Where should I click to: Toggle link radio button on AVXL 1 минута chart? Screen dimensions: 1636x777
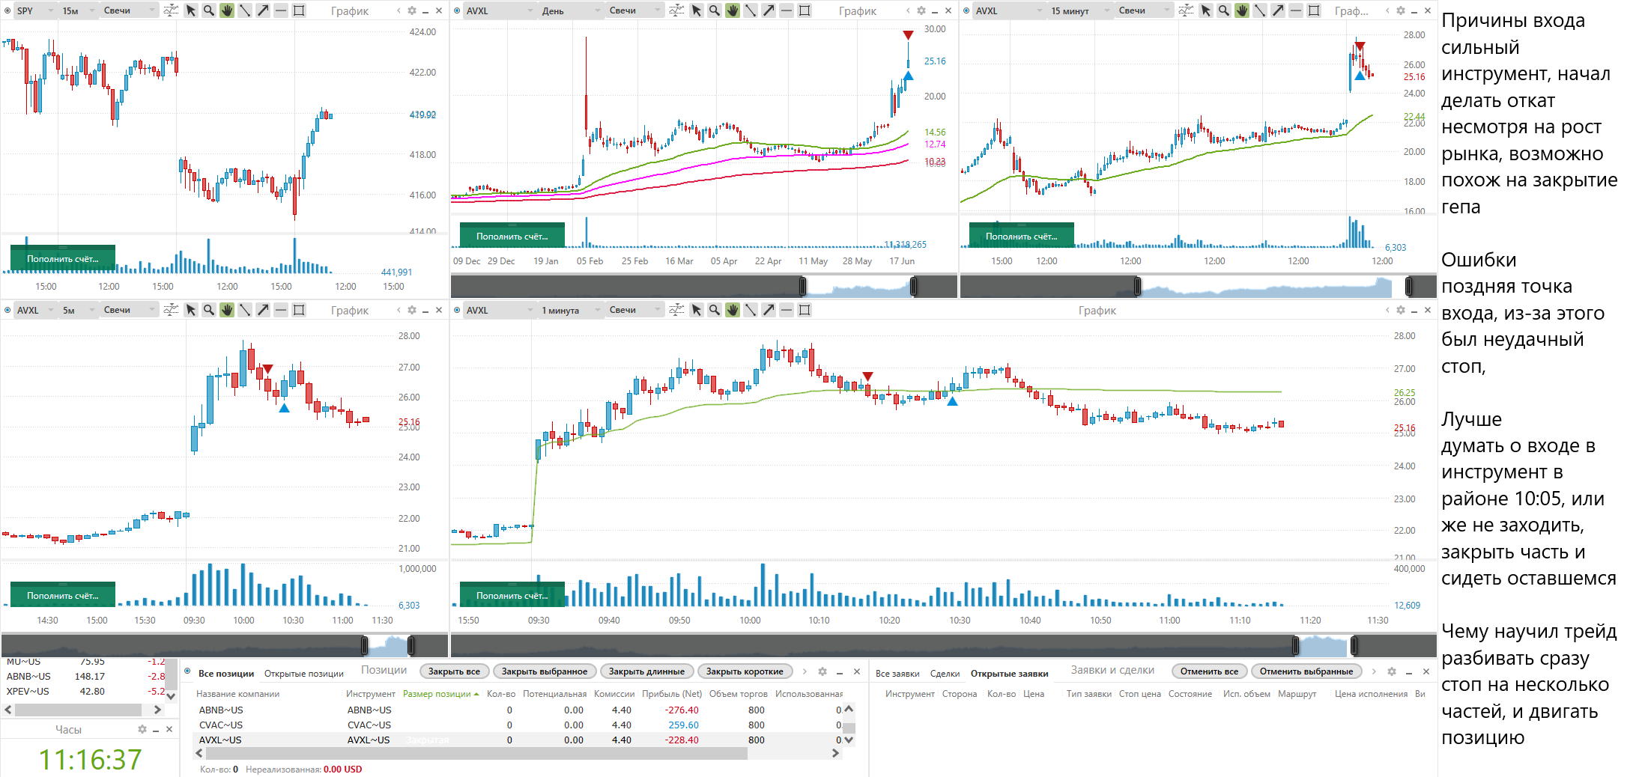[x=457, y=310]
